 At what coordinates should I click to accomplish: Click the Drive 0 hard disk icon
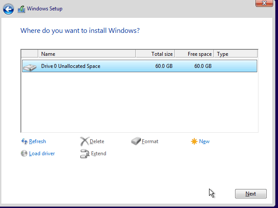click(x=29, y=67)
